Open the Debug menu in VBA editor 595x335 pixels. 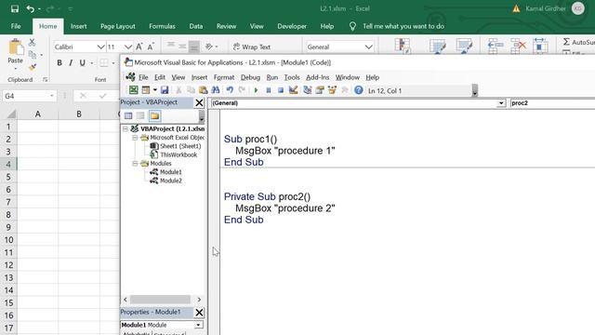click(250, 77)
